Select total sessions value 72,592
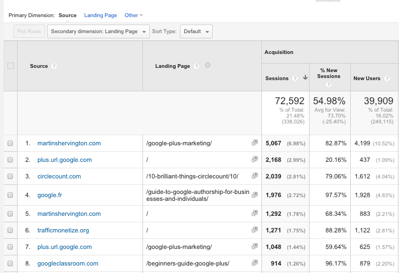 coord(290,101)
